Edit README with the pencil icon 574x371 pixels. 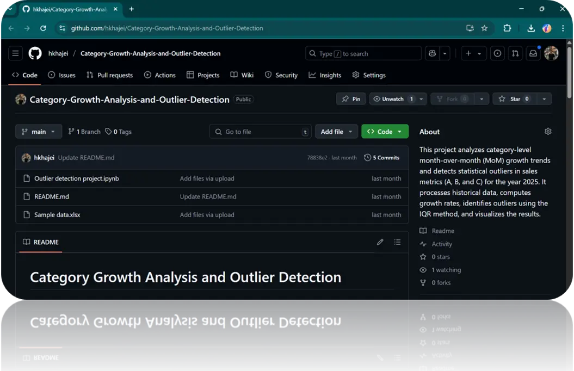tap(380, 242)
